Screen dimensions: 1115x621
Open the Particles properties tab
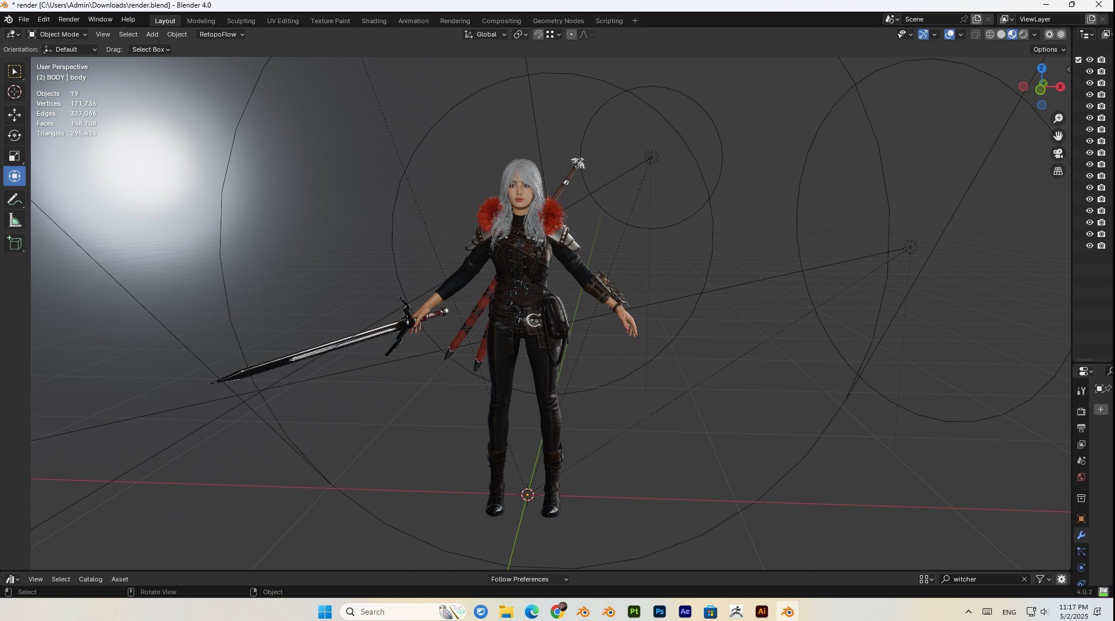tap(1081, 551)
